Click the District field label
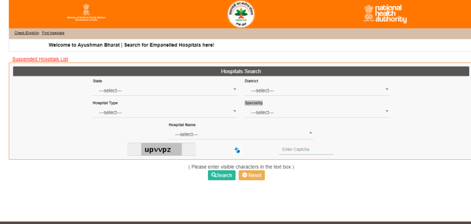 click(252, 81)
